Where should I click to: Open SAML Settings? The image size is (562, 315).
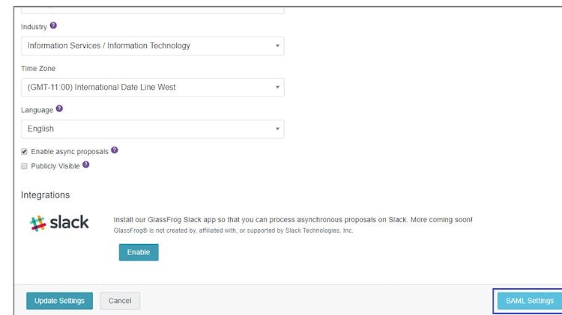[529, 301]
